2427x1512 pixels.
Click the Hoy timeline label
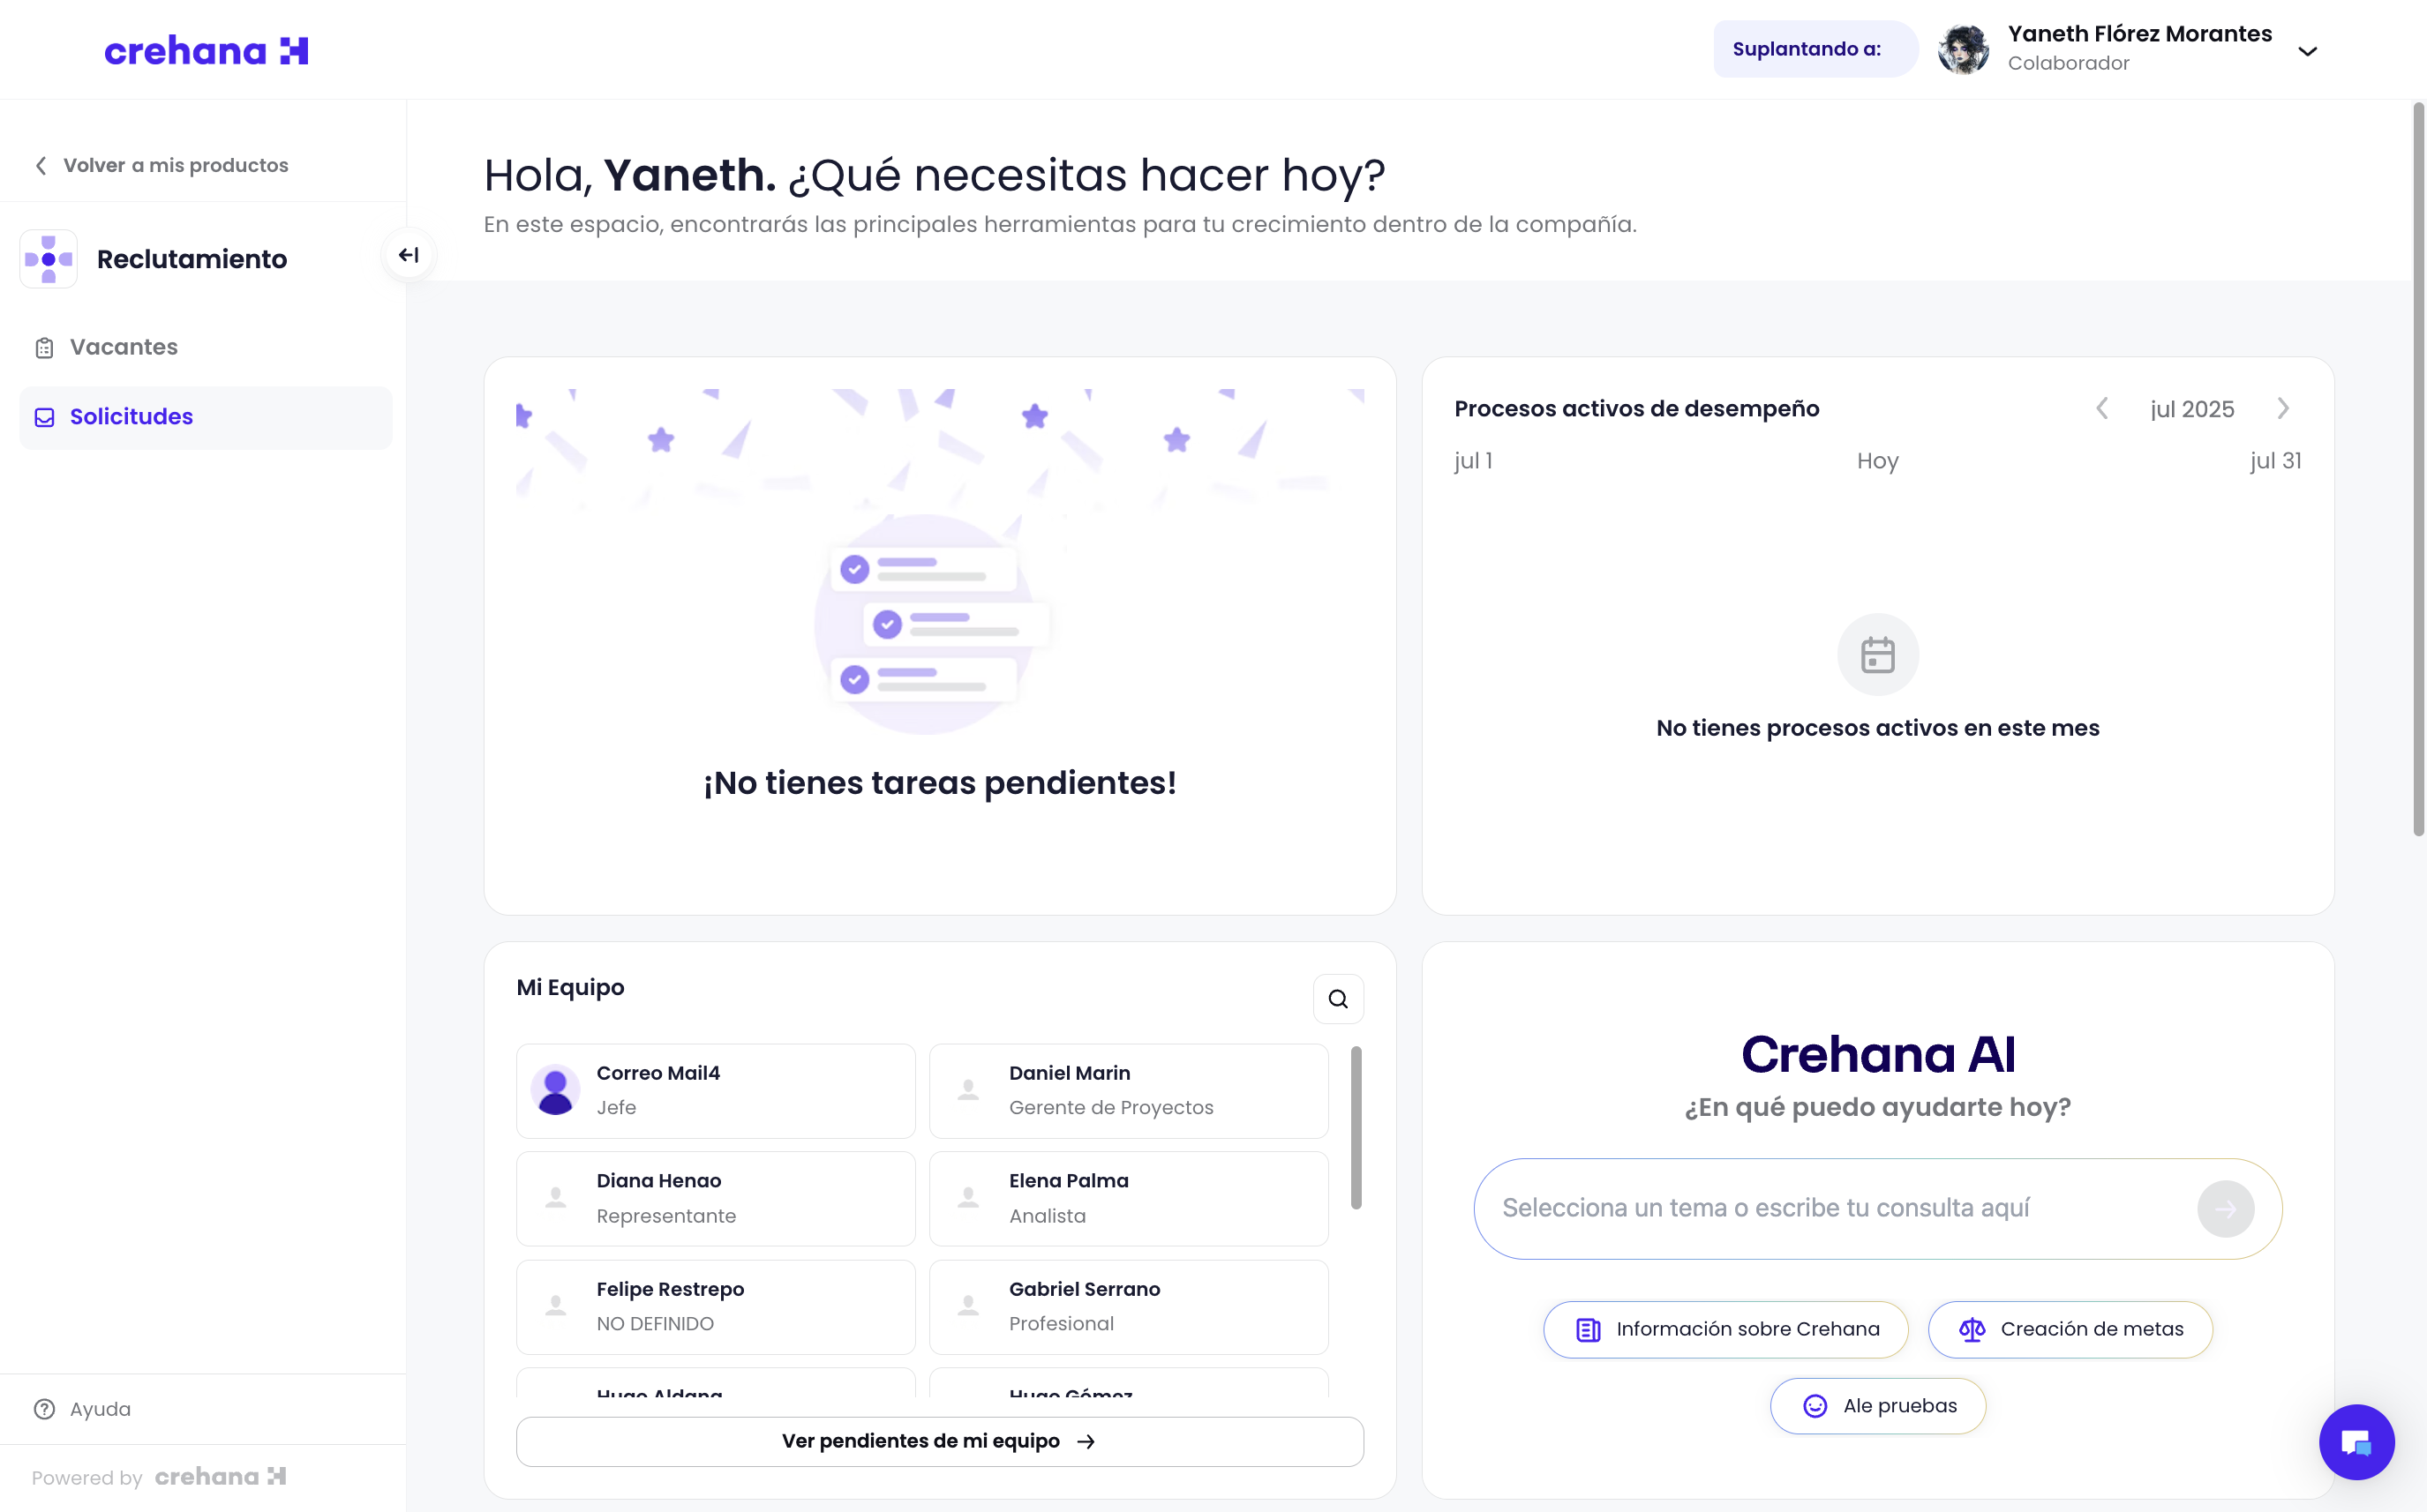point(1878,461)
